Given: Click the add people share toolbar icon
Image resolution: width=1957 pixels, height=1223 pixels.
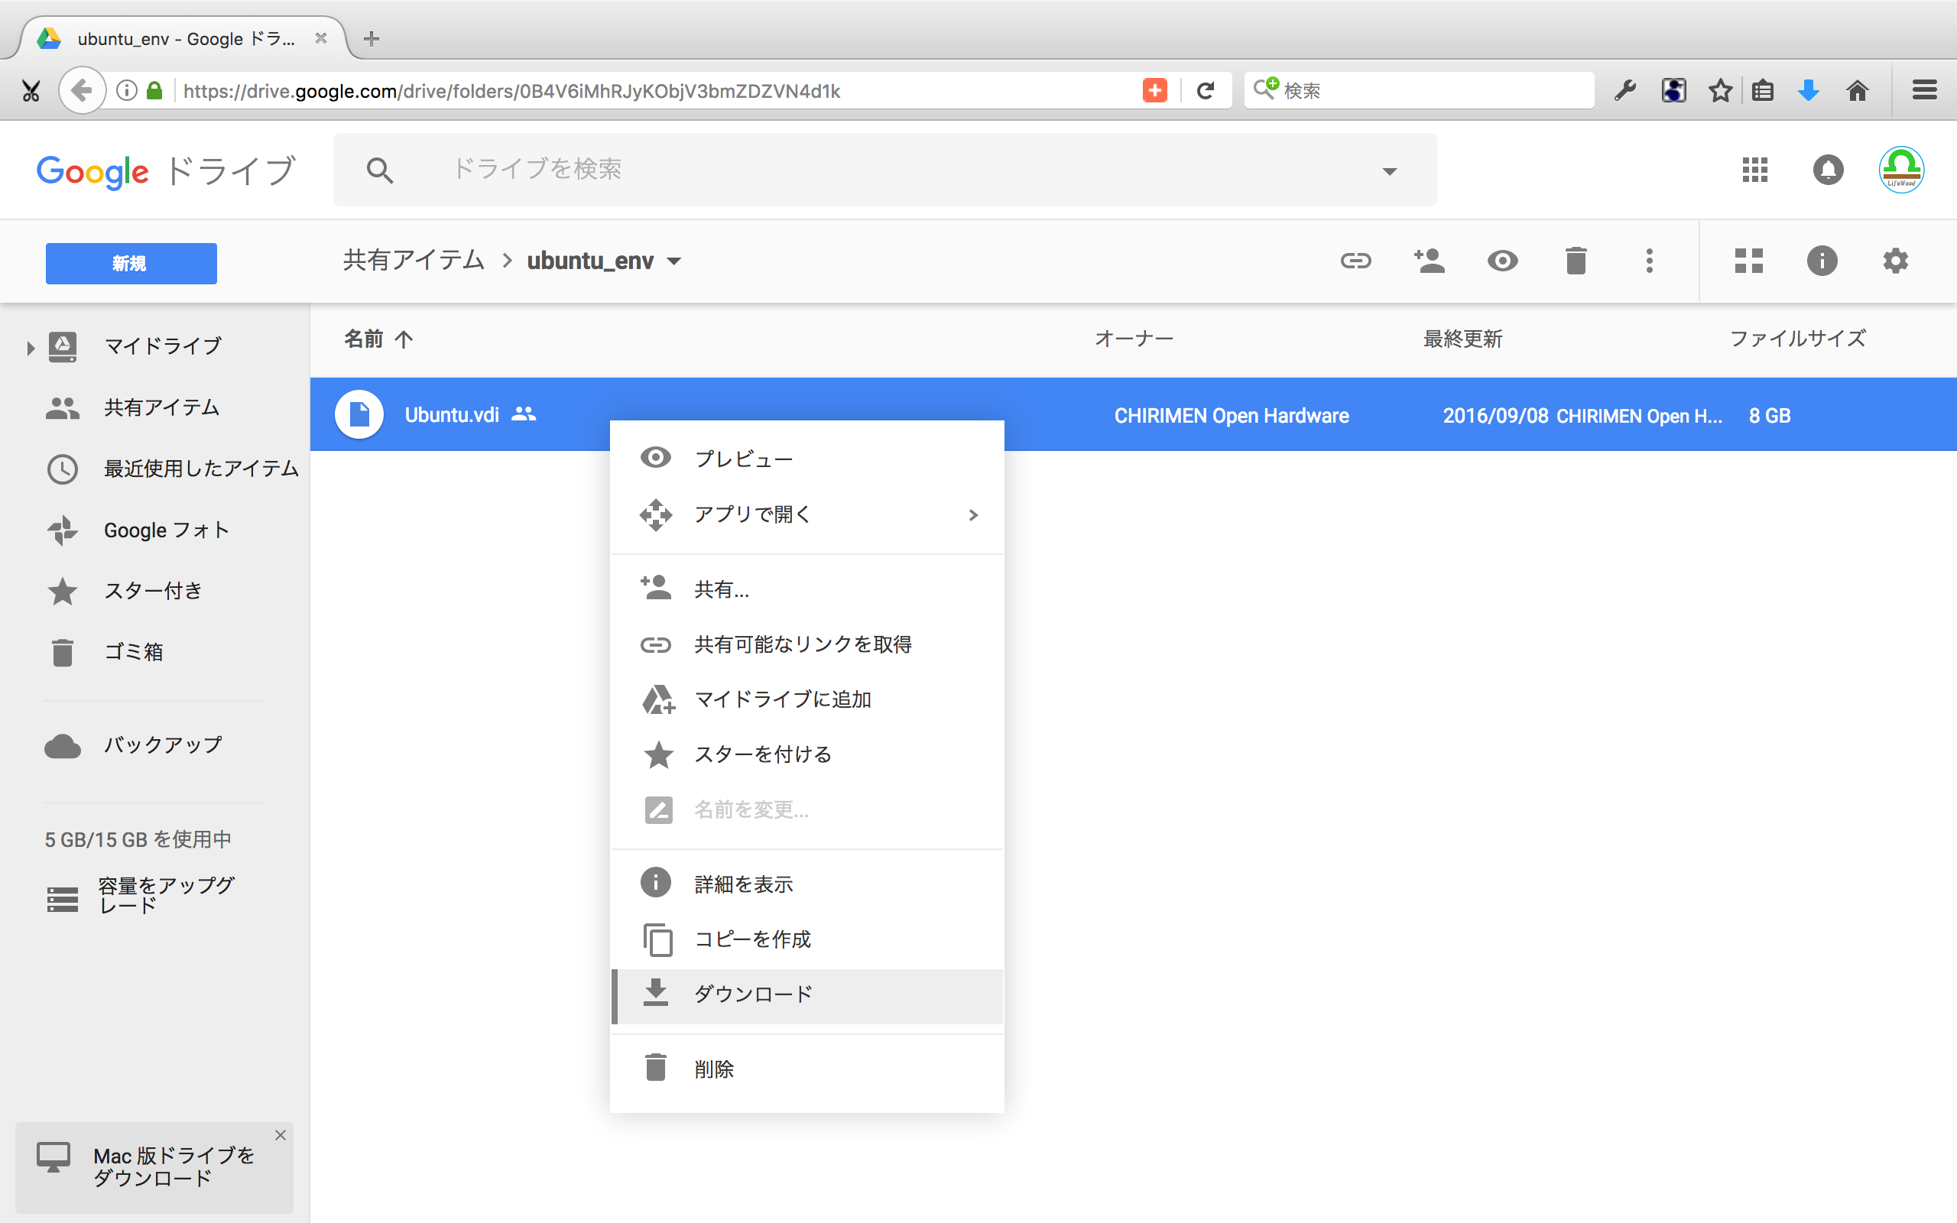Looking at the screenshot, I should (1429, 261).
